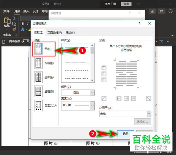Screen dimensions: 176x155
Task: Click the 选项(O)... options button
Action: (x=143, y=122)
